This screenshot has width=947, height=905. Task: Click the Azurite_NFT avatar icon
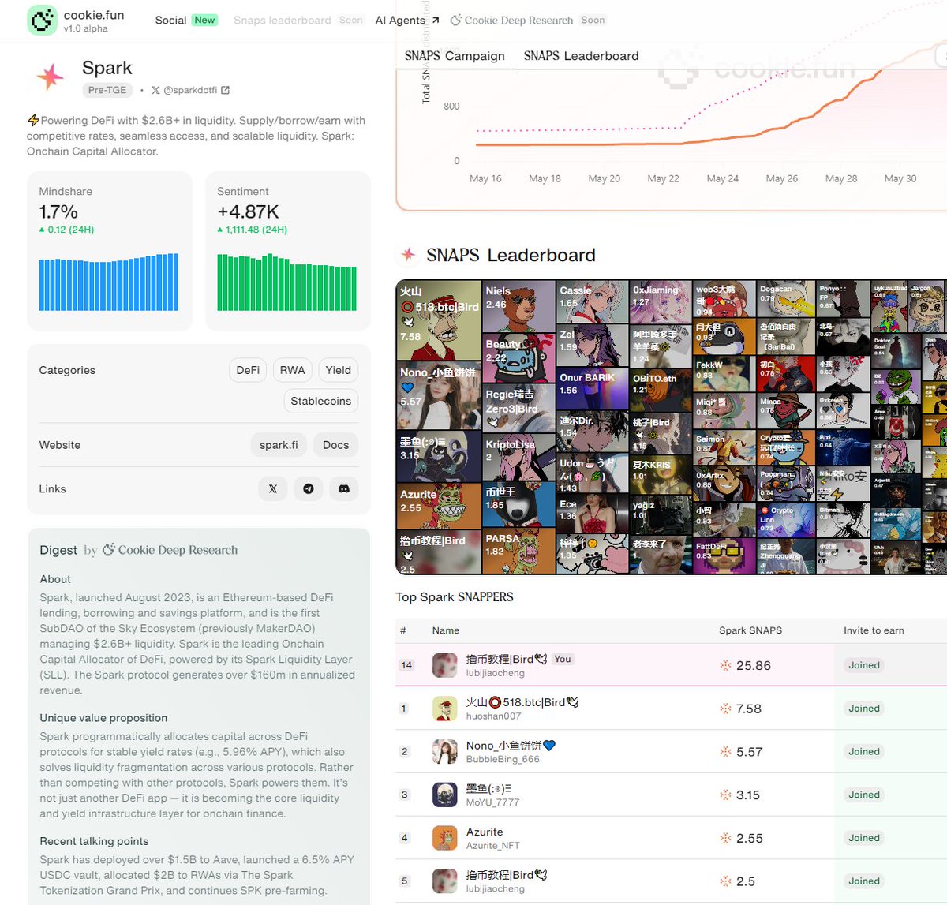coord(445,838)
